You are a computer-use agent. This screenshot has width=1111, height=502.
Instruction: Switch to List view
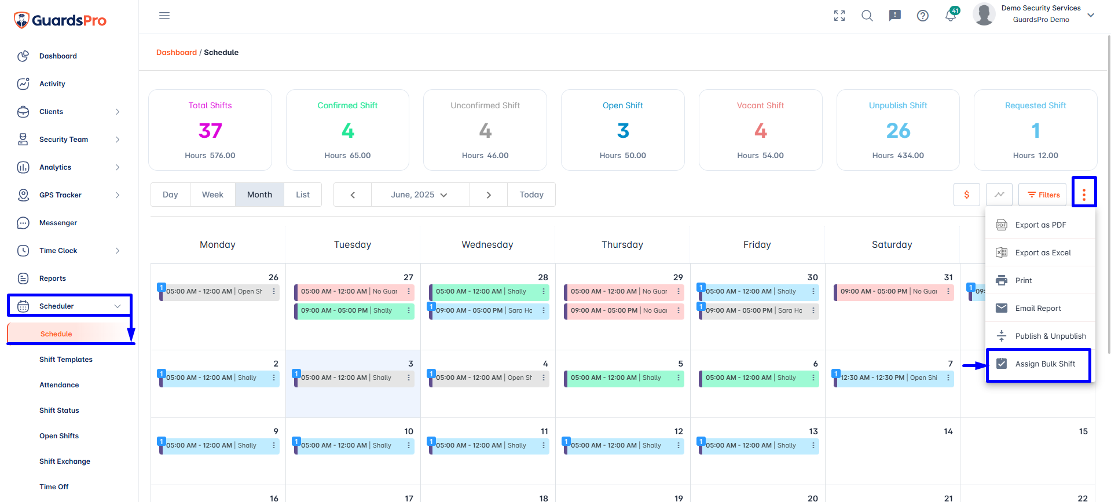303,195
